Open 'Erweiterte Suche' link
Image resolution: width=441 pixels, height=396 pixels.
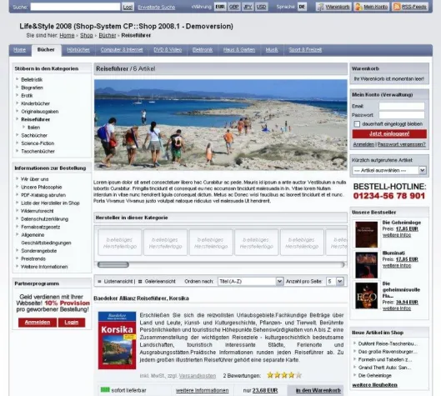click(157, 7)
